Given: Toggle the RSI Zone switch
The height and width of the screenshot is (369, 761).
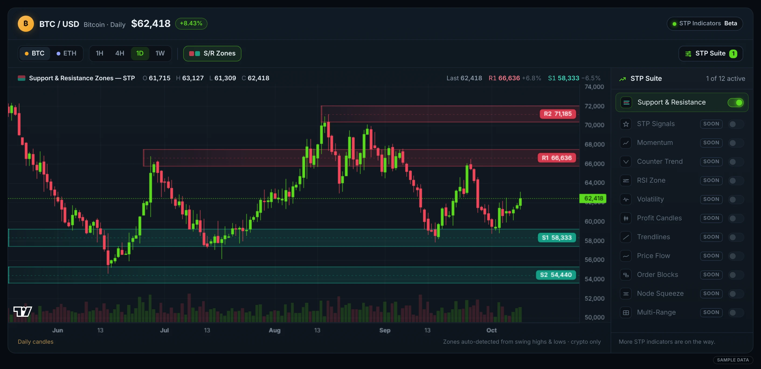Looking at the screenshot, I should tap(736, 181).
